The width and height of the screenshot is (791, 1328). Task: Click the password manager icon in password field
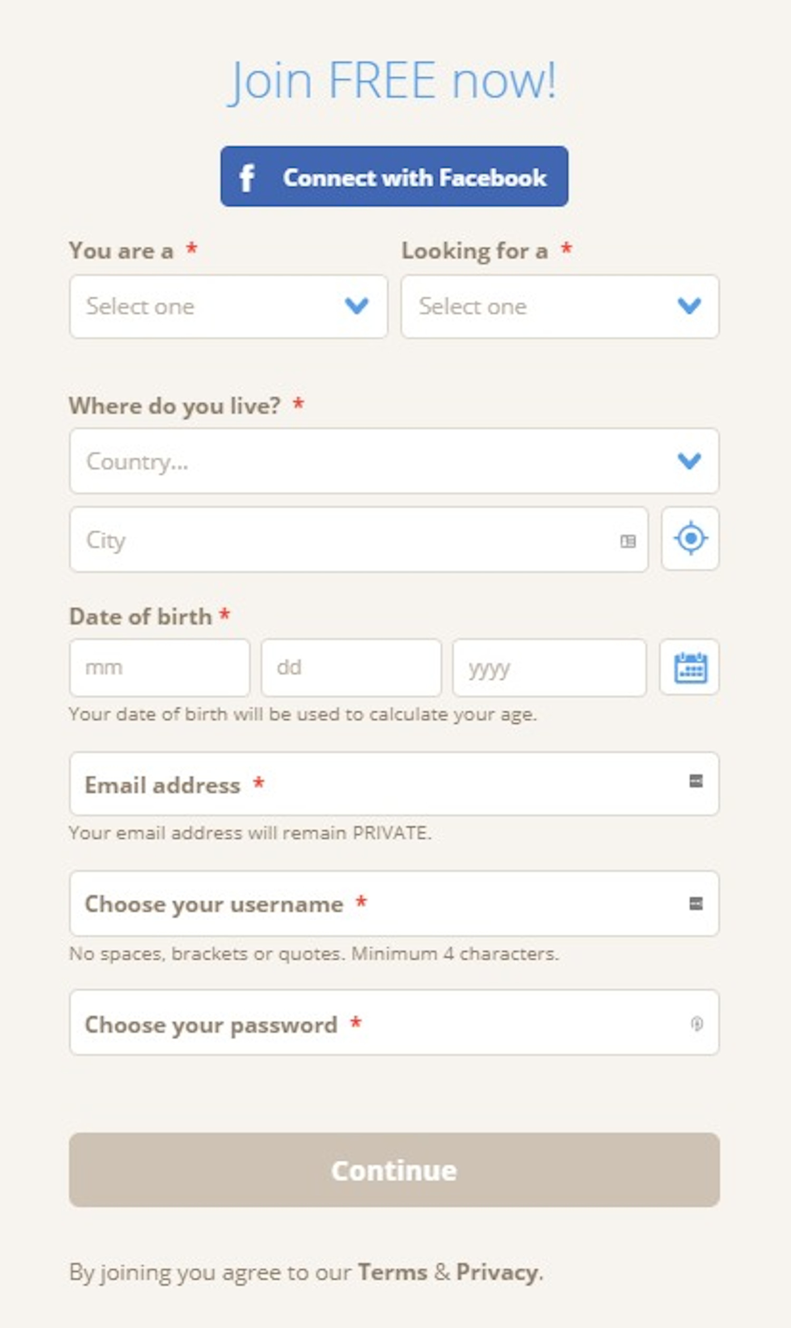click(696, 1024)
